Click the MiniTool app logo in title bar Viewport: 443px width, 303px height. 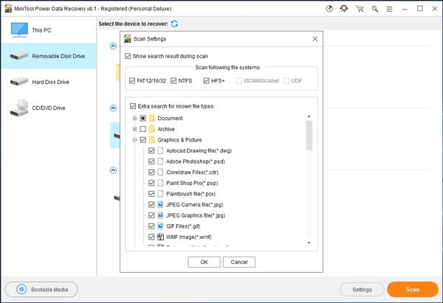8,8
